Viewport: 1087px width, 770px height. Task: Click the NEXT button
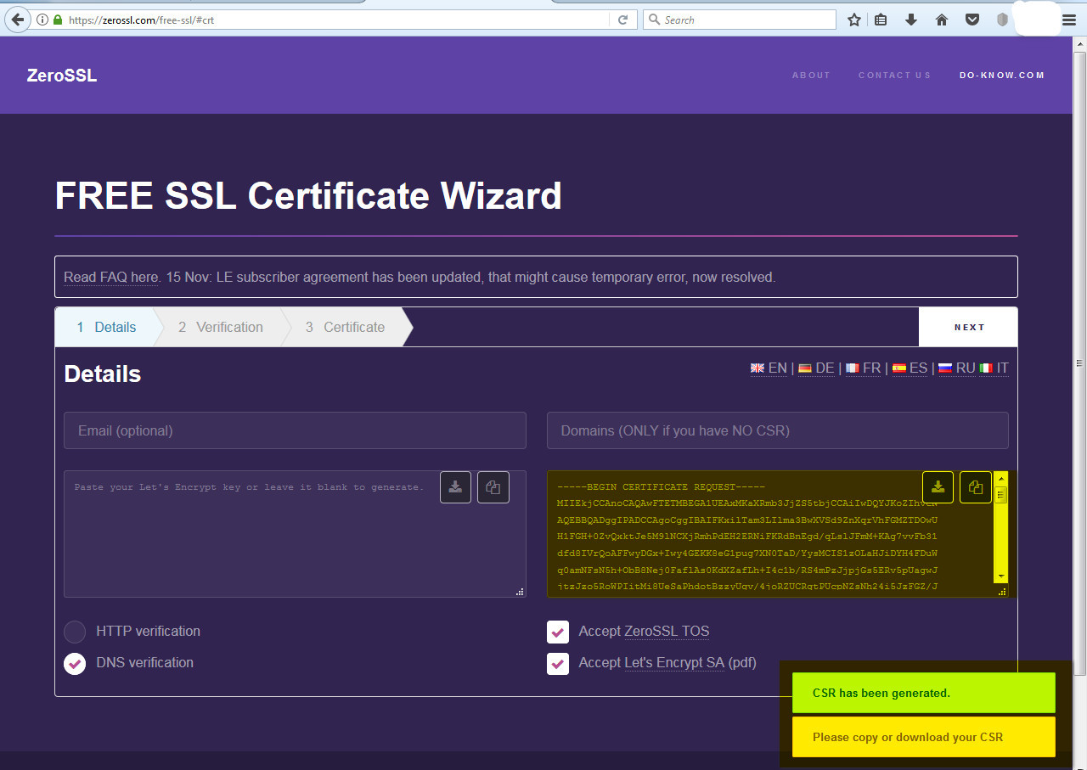(968, 327)
